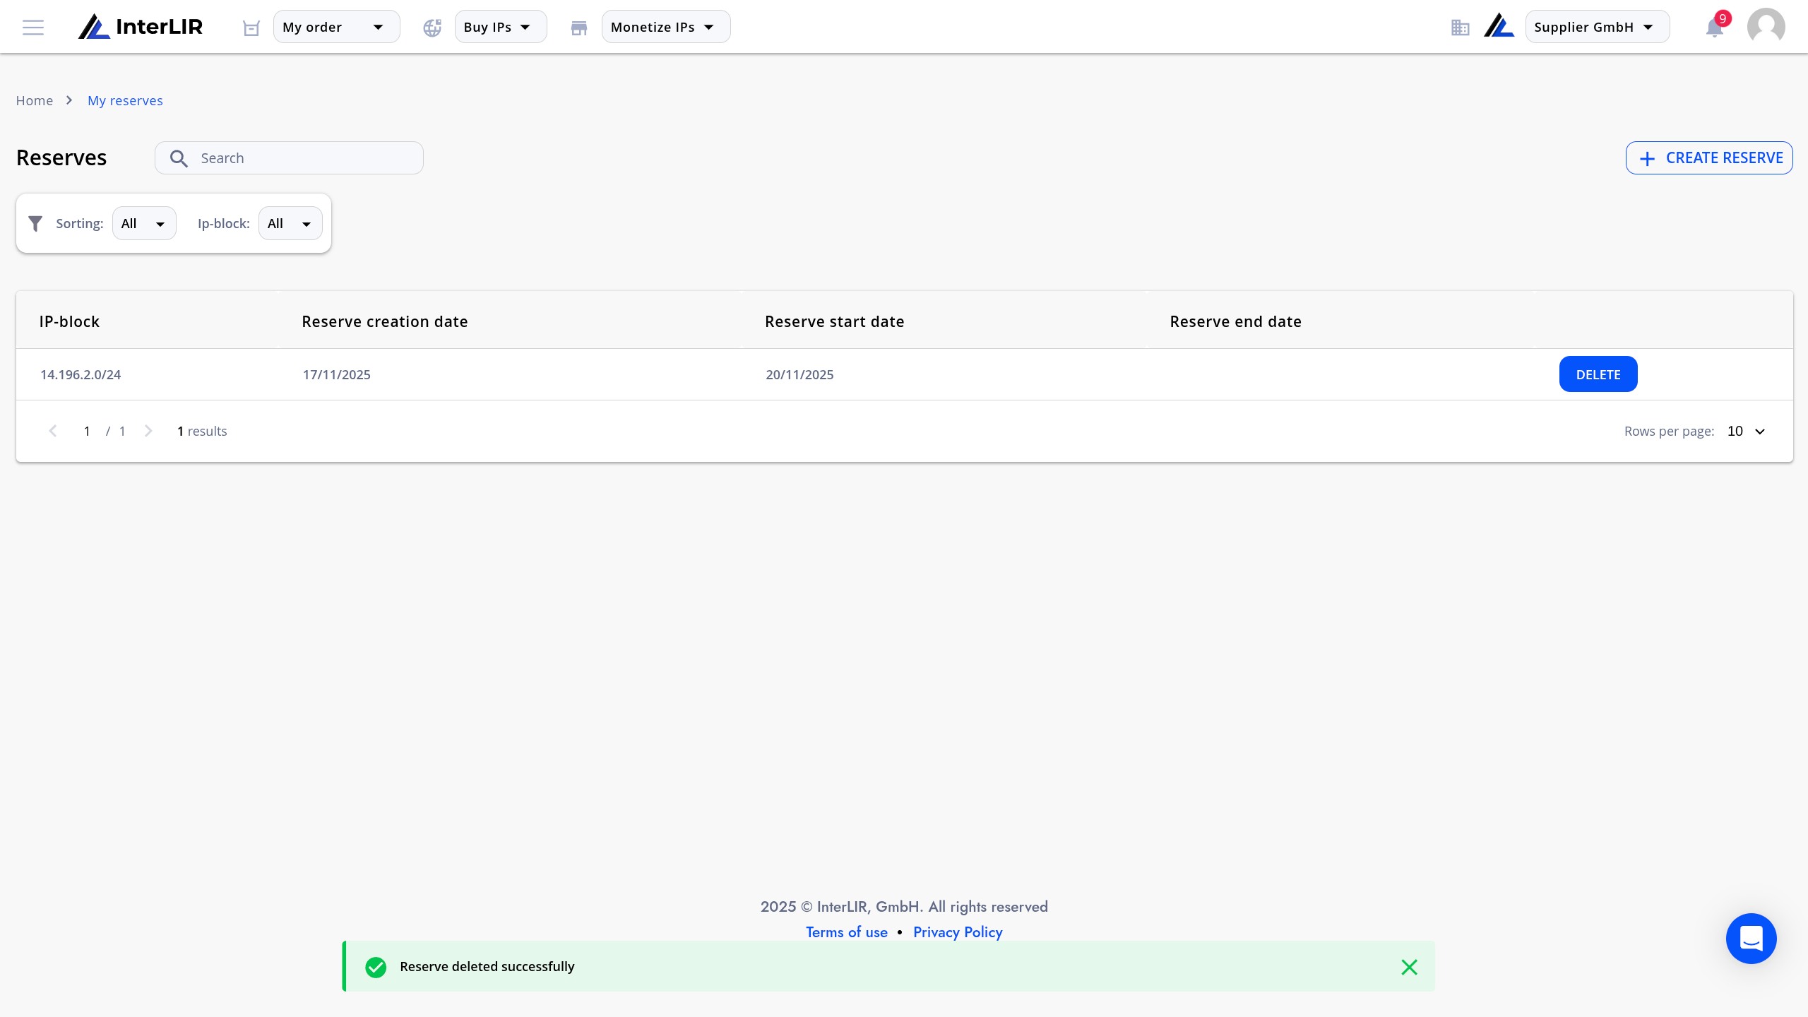
Task: Click the shopping cart order icon
Action: point(251,28)
